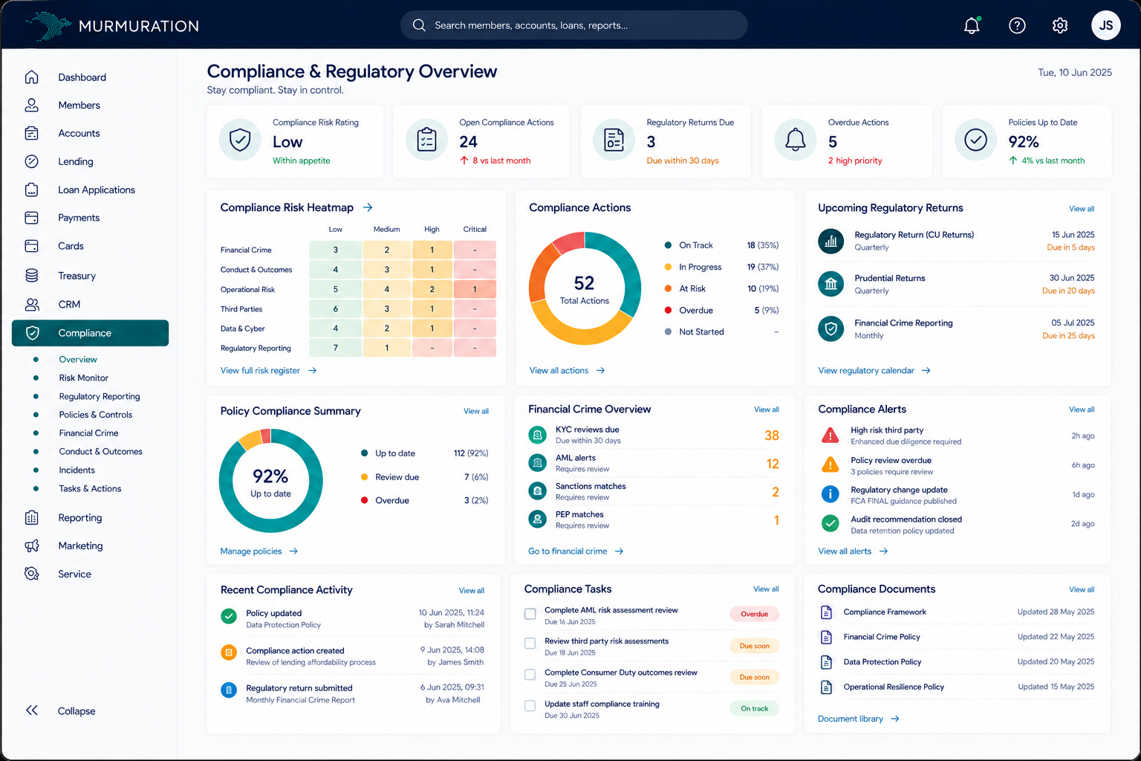Select Policies & Controls in the submenu
Image resolution: width=1141 pixels, height=761 pixels.
(x=96, y=415)
